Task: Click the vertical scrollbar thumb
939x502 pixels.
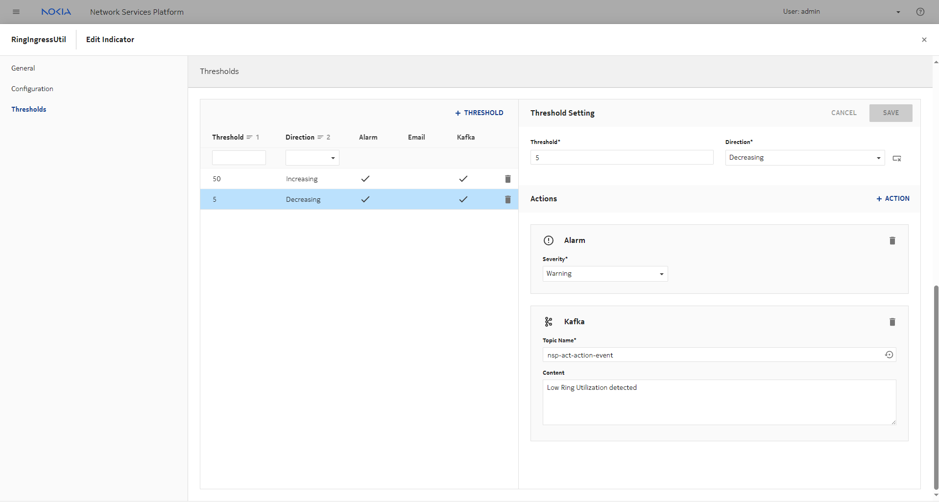Action: (x=936, y=387)
